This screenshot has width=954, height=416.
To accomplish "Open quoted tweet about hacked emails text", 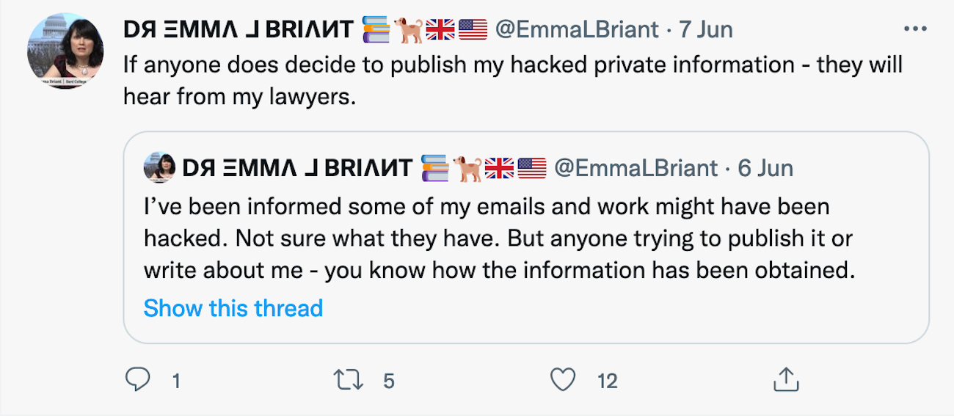I will (499, 238).
